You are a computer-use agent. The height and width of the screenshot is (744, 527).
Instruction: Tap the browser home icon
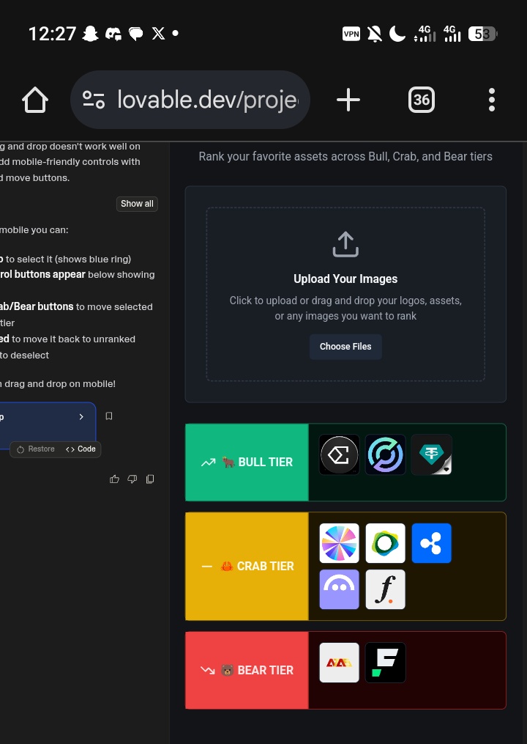35,100
